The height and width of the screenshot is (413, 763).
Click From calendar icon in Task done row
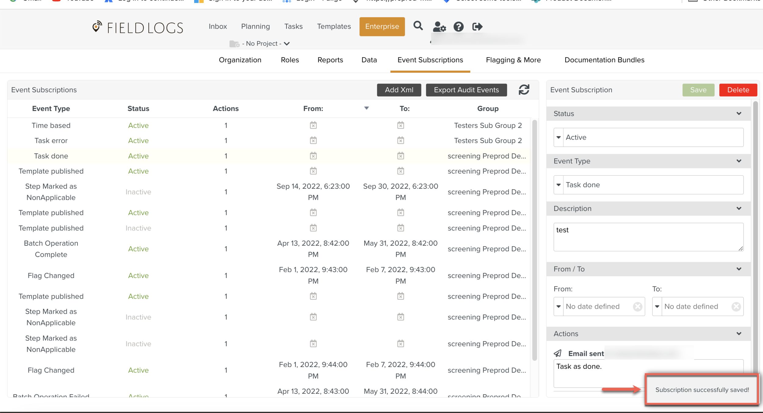pos(313,156)
